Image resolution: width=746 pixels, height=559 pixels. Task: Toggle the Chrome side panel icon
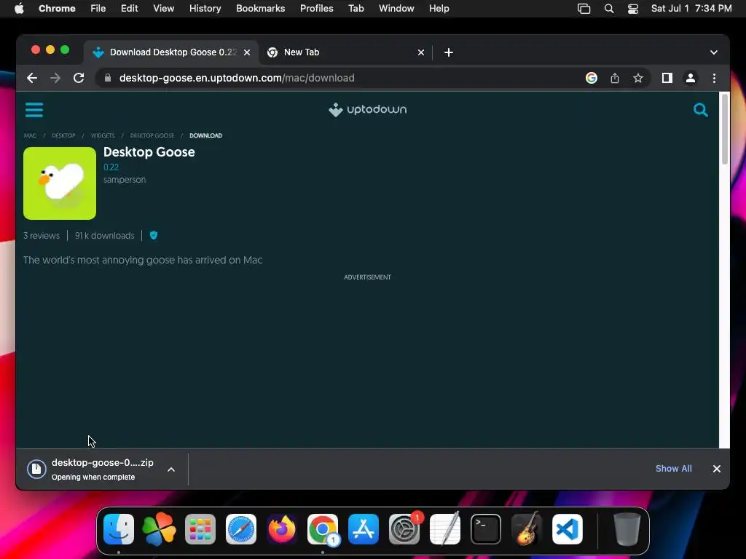(667, 78)
